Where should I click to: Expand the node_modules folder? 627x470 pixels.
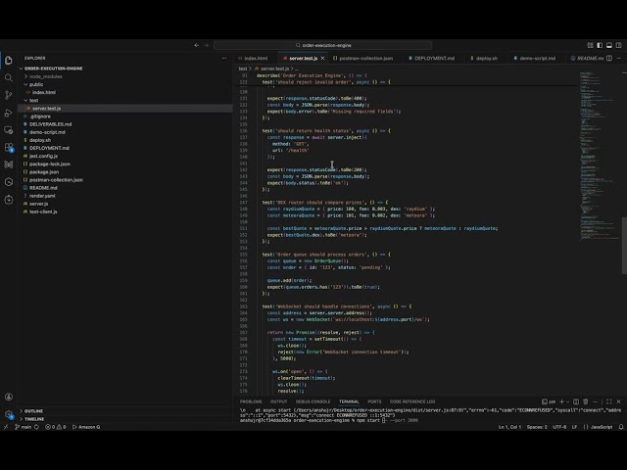coord(25,76)
